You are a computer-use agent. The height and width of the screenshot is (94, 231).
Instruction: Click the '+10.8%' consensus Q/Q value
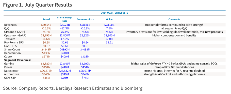tap(85, 28)
